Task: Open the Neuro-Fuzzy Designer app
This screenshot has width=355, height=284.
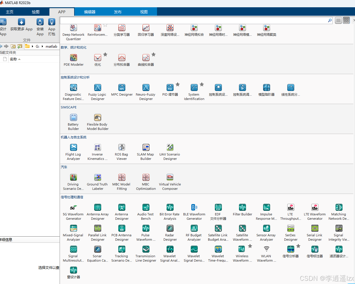Action: tap(146, 92)
